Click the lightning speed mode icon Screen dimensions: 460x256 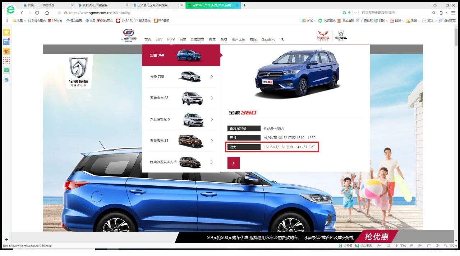pyautogui.click(x=350, y=13)
